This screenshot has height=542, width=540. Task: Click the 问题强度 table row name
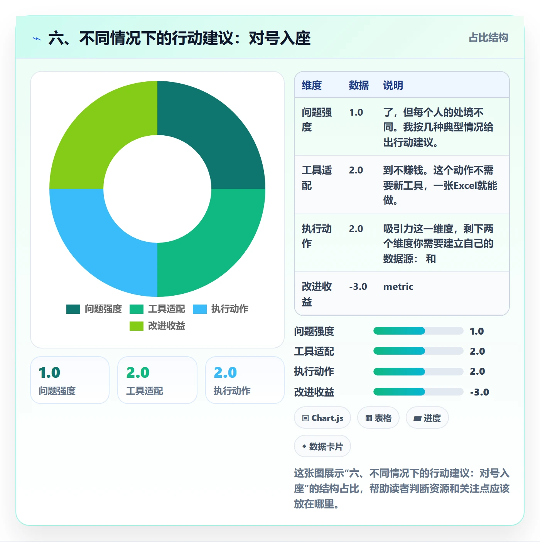[x=317, y=120]
